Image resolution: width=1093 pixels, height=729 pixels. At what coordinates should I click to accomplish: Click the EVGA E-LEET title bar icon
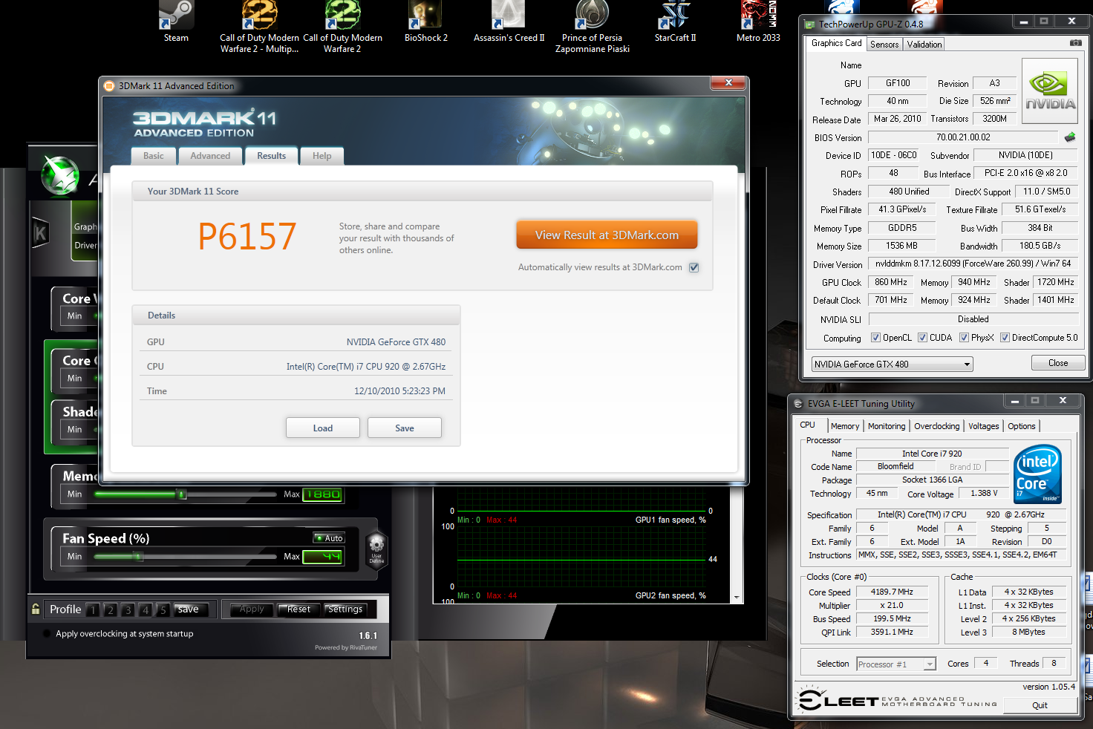click(798, 404)
